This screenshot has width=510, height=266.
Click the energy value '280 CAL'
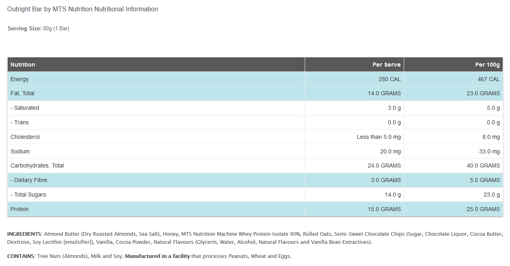(390, 79)
